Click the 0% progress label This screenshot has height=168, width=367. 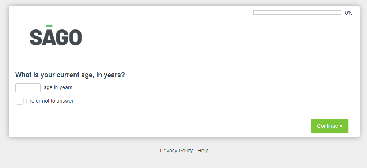coord(349,13)
